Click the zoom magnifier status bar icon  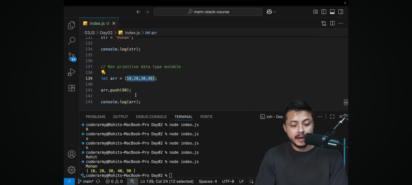(132, 181)
